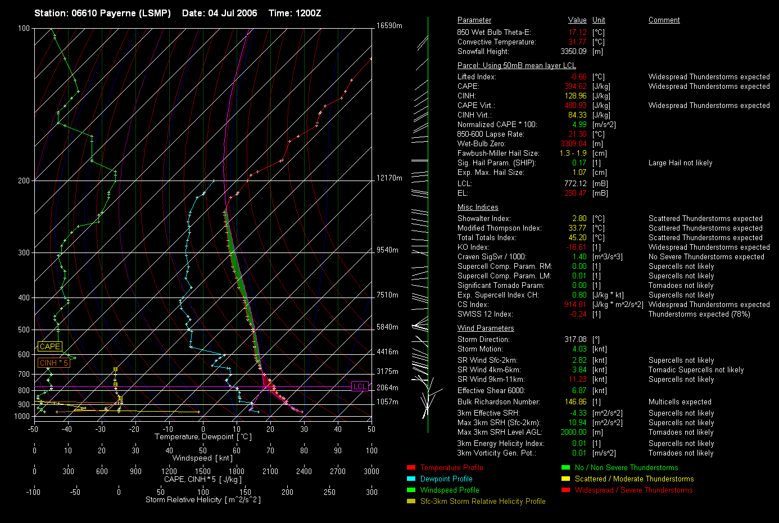Click the CAPE value 394.62

coord(575,87)
